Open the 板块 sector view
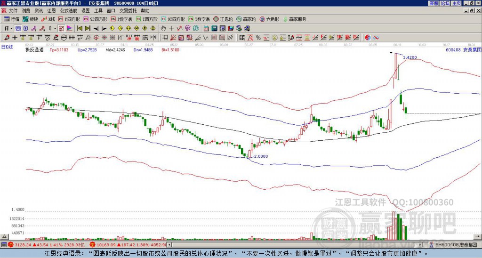This screenshot has height=258, width=482. [30, 19]
